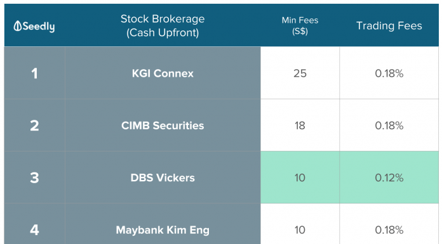Select CIMB Securities 0.18% trading fee
This screenshot has height=244, width=442.
click(x=389, y=125)
